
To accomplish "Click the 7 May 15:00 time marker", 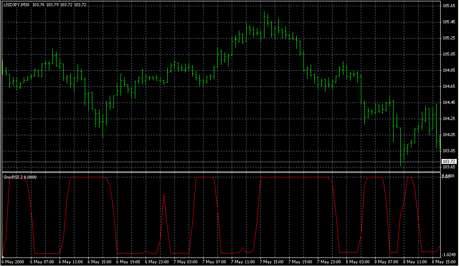I will coord(271,261).
